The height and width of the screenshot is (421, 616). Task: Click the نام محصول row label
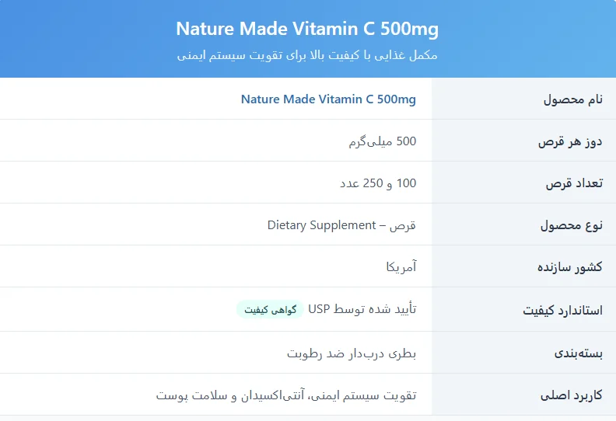tap(572, 100)
